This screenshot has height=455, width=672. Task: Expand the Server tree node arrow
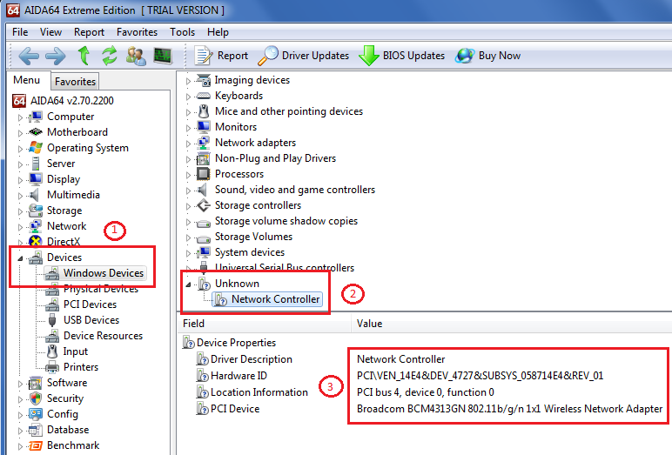(20, 164)
